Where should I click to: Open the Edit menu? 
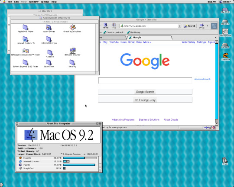click(x=16, y=2)
